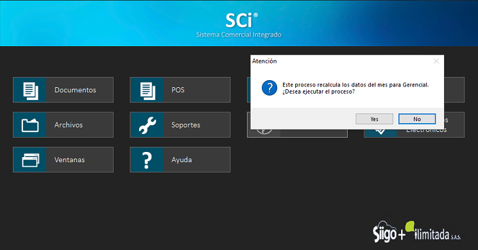The image size is (478, 250).
Task: Click the Atención dialog title text
Action: (264, 61)
